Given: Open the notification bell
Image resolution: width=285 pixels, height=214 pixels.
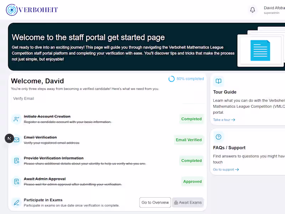Looking at the screenshot, I should pos(253,10).
